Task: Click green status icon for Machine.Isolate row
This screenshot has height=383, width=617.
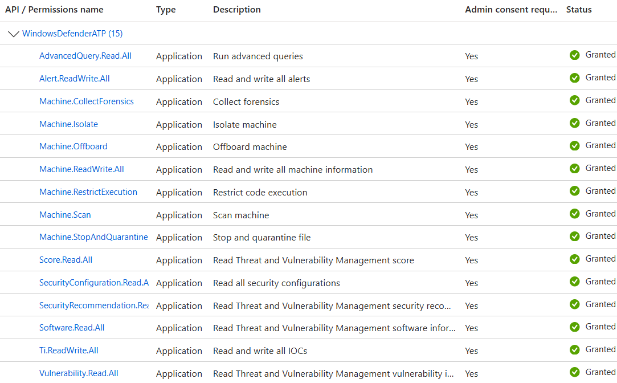Action: coord(574,123)
